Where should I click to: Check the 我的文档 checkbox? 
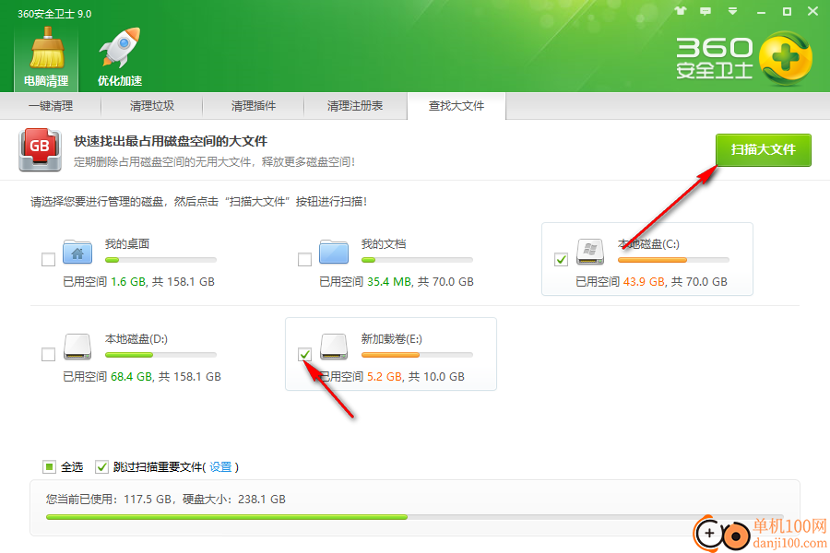tap(304, 259)
